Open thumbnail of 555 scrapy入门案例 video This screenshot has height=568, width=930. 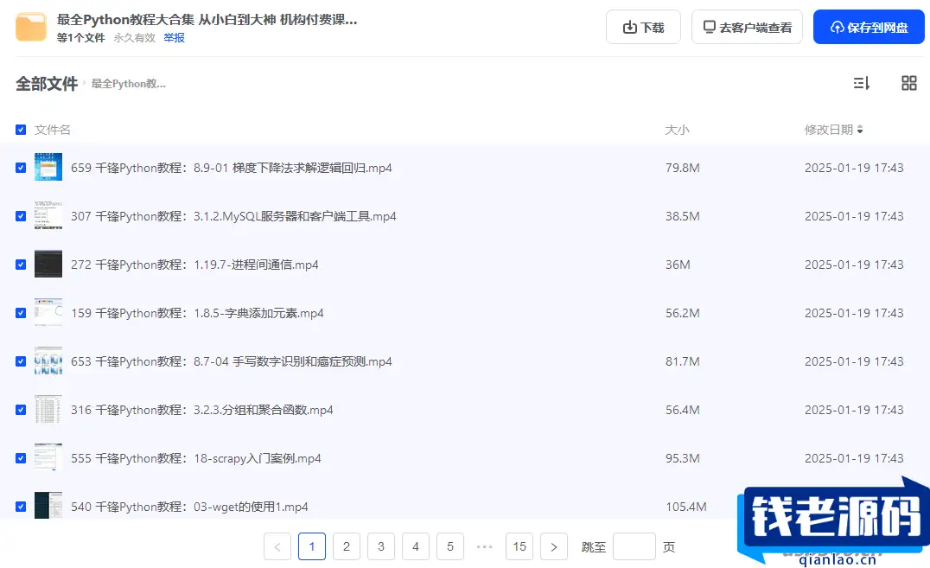click(48, 457)
